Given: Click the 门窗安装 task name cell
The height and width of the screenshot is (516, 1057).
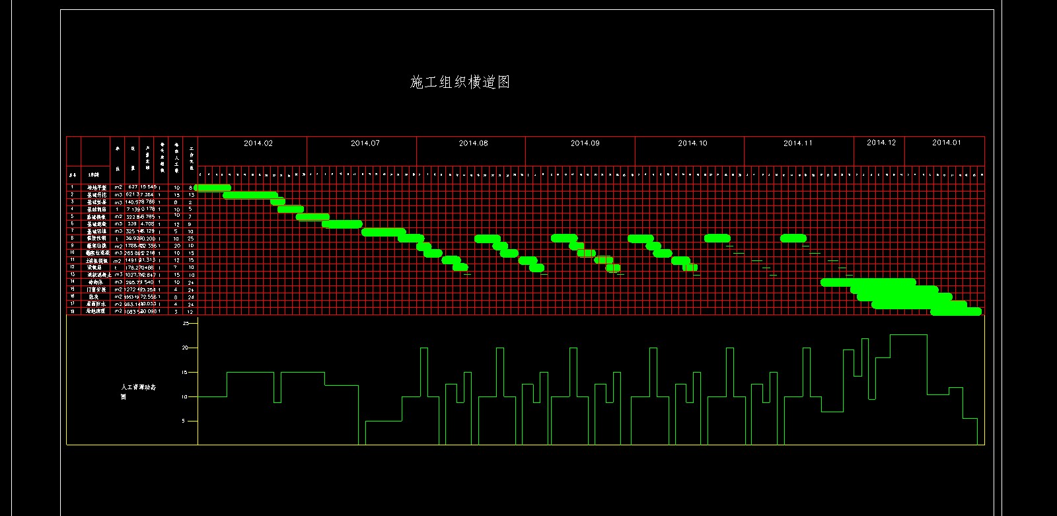Looking at the screenshot, I should point(96,289).
